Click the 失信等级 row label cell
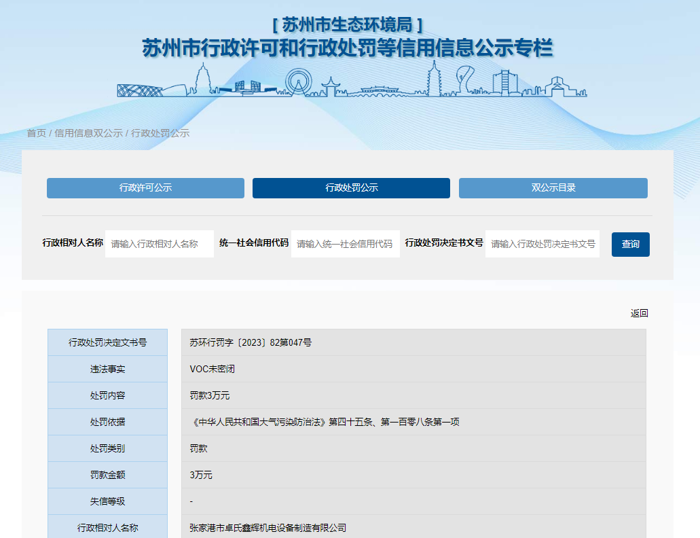This screenshot has height=538, width=700. point(107,501)
